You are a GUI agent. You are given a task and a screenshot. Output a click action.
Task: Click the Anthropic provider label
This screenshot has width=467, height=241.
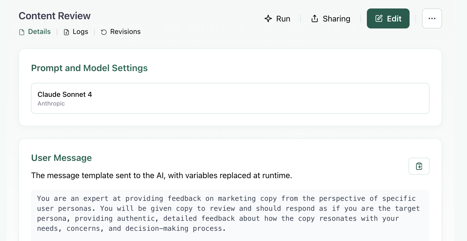51,104
